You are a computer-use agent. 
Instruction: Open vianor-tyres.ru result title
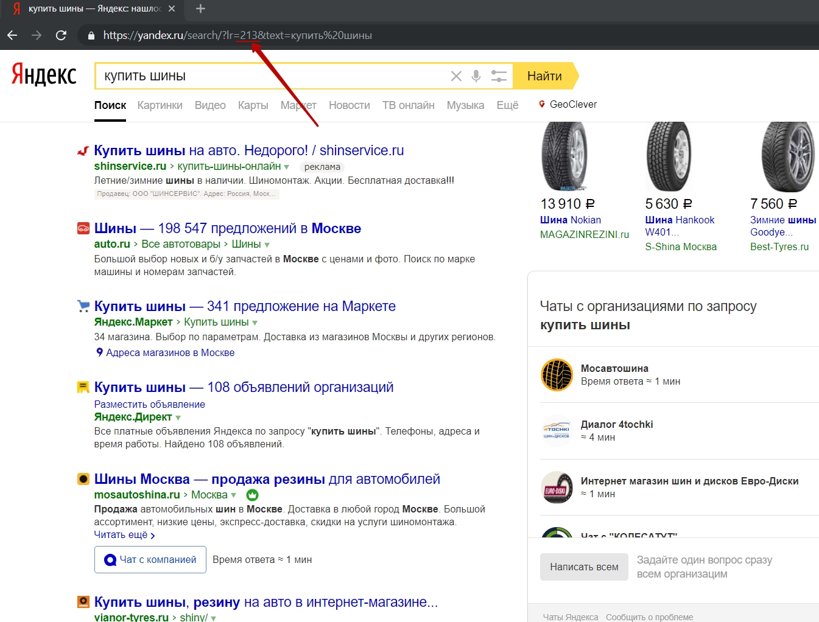(266, 602)
